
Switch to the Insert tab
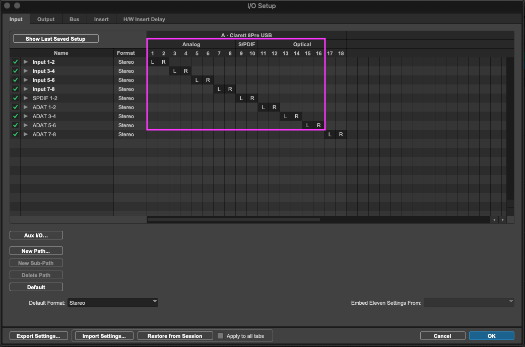pyautogui.click(x=101, y=19)
